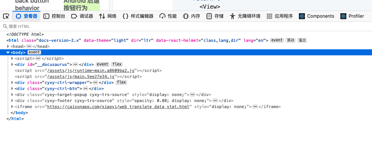This screenshot has width=372, height=160.
Task: Open the 网络 network panel
Action: 108,16
